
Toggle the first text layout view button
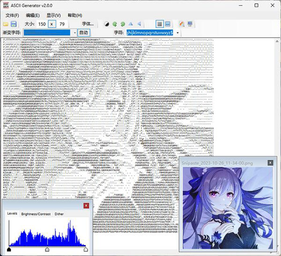coord(159,24)
